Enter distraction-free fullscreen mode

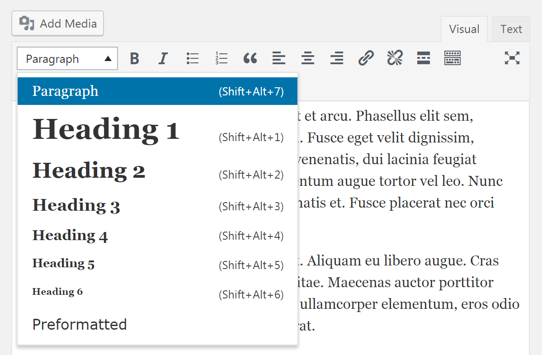tap(512, 58)
